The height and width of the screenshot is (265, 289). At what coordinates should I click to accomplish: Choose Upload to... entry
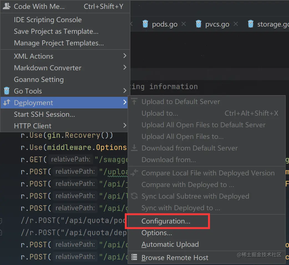pos(206,113)
